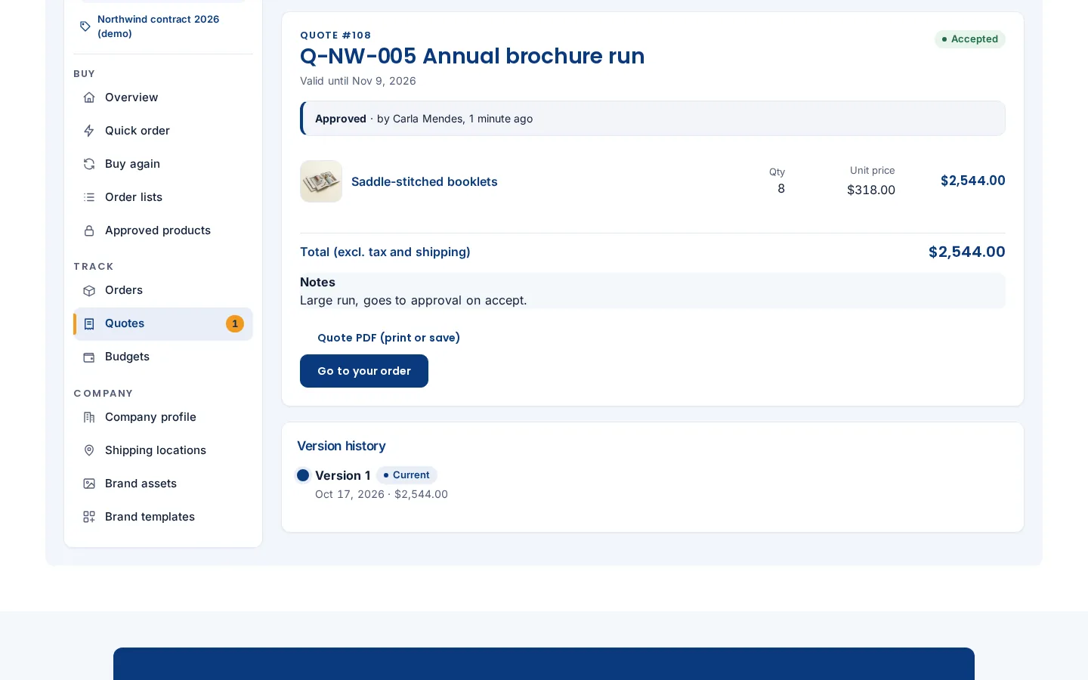Click the Version 1 timeline marker dot

[303, 475]
